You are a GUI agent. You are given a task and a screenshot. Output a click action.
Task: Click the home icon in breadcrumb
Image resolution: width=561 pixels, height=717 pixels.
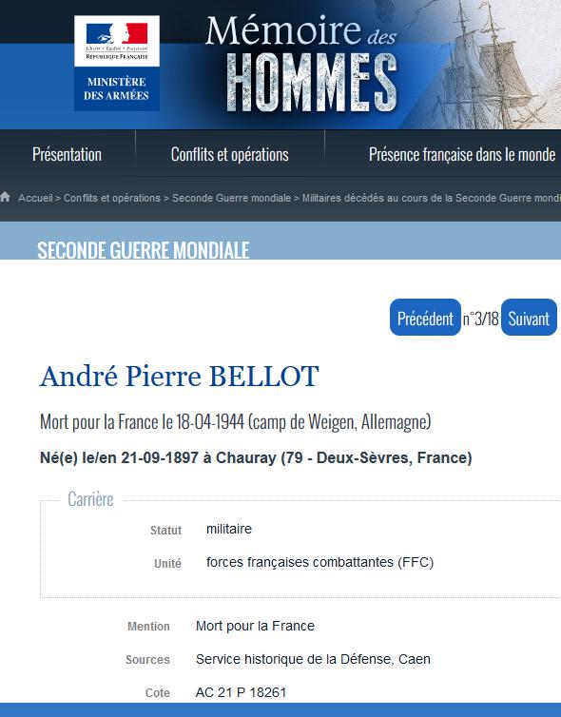[x=6, y=197]
